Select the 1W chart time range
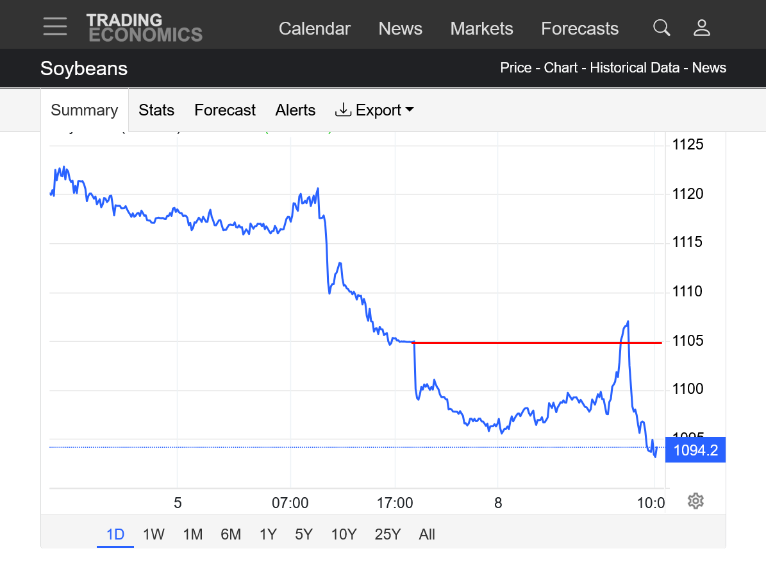The image size is (766, 578). click(x=154, y=534)
